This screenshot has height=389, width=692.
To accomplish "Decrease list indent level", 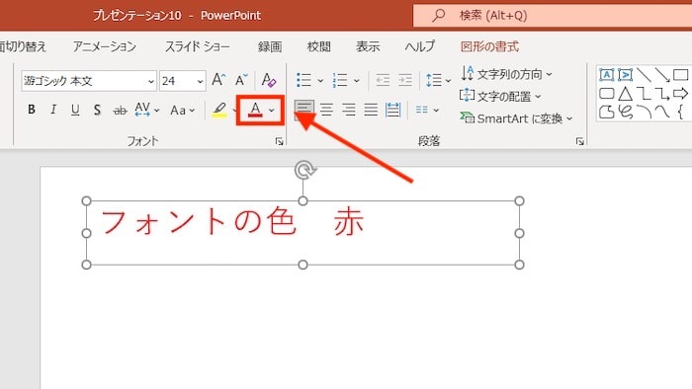I will click(383, 80).
